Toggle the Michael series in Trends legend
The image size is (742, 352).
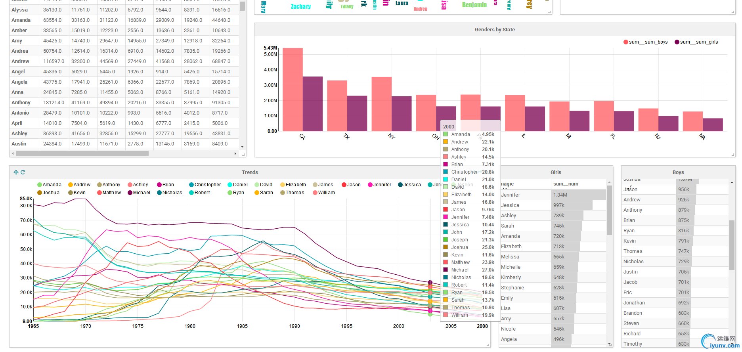coord(139,193)
